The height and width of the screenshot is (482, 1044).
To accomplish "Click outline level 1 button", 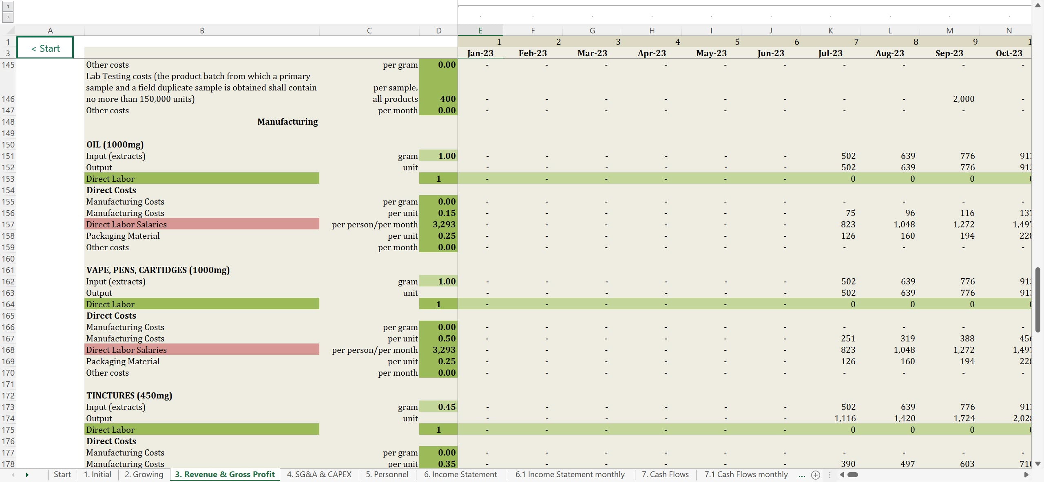I will 8,7.
